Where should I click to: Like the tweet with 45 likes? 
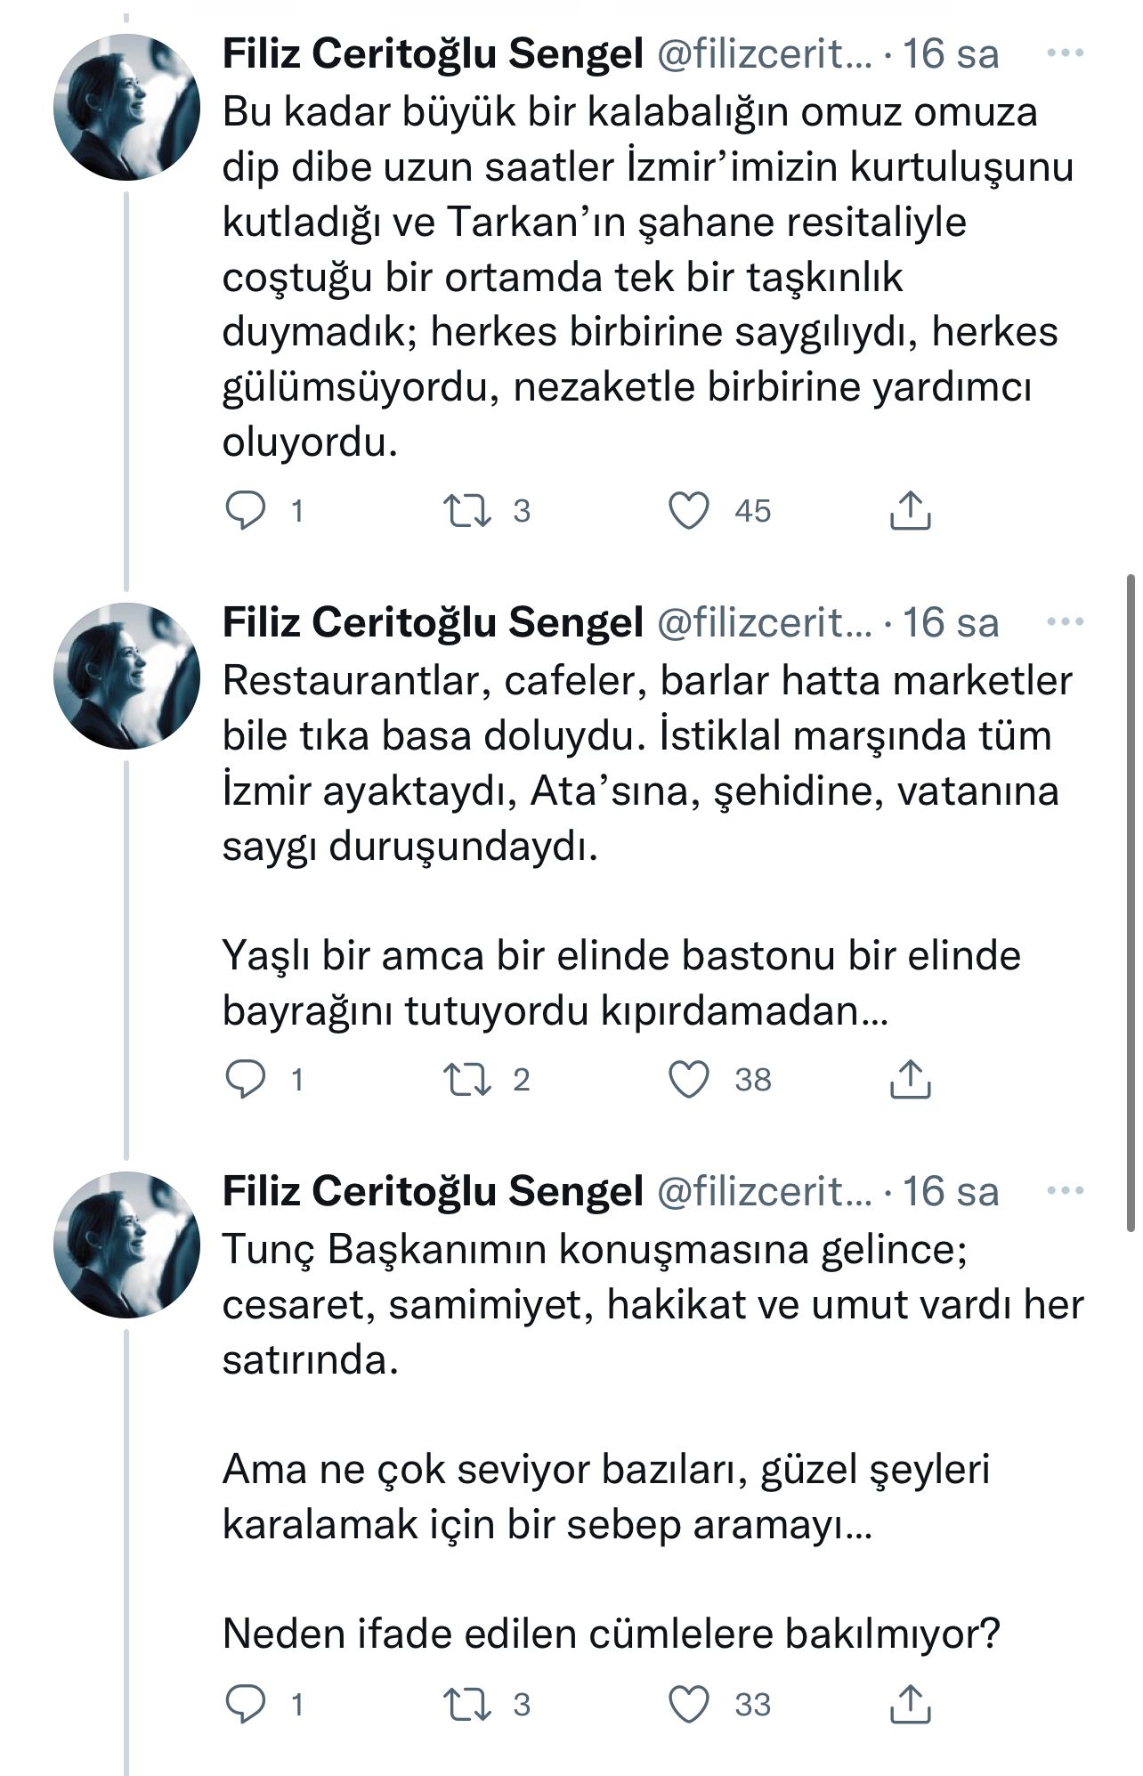coord(689,511)
